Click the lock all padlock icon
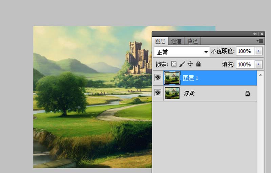Image resolution: width=271 pixels, height=173 pixels. pos(199,64)
